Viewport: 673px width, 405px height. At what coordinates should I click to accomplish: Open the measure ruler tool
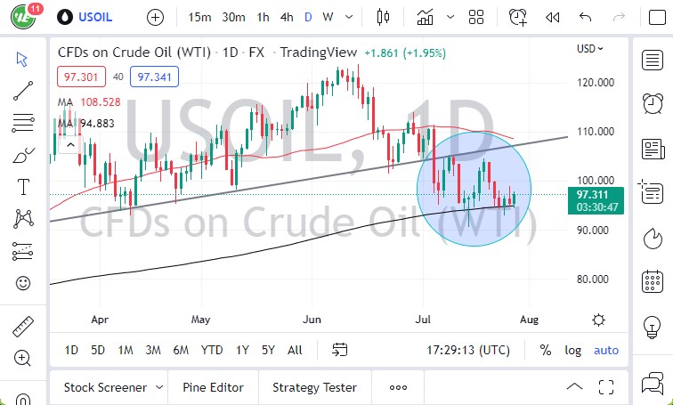(x=23, y=327)
